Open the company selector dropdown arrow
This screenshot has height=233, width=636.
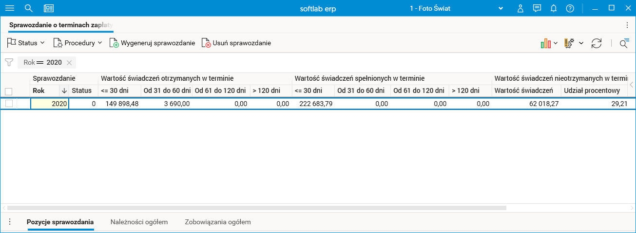pos(501,8)
